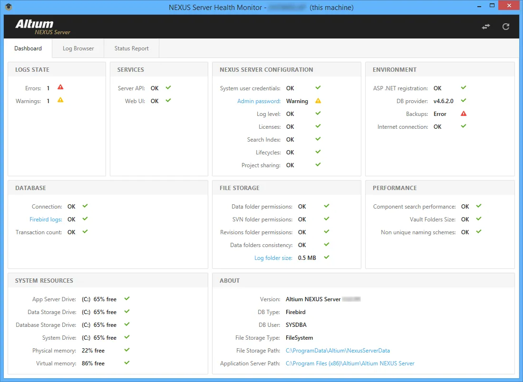Click the '0.5 MB' log folder size value

pos(307,258)
